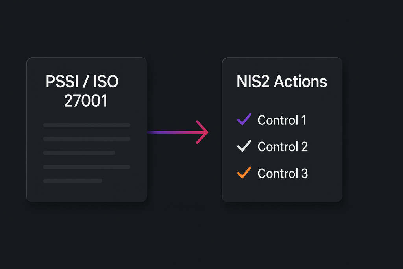The width and height of the screenshot is (403, 269).
Task: Click blank space above PSSI title inside card
Action: click(87, 65)
